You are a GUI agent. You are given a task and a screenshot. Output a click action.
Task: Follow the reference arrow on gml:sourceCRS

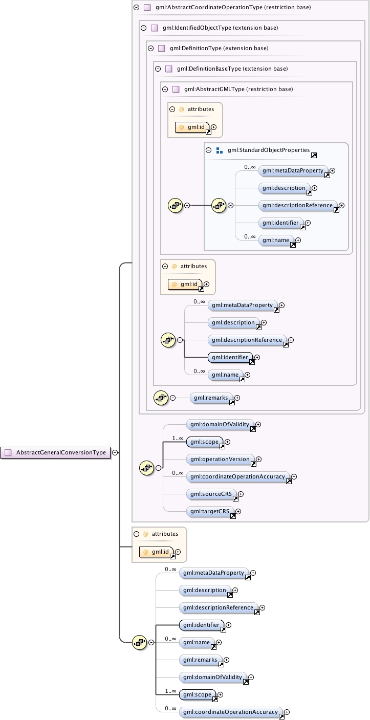click(235, 499)
